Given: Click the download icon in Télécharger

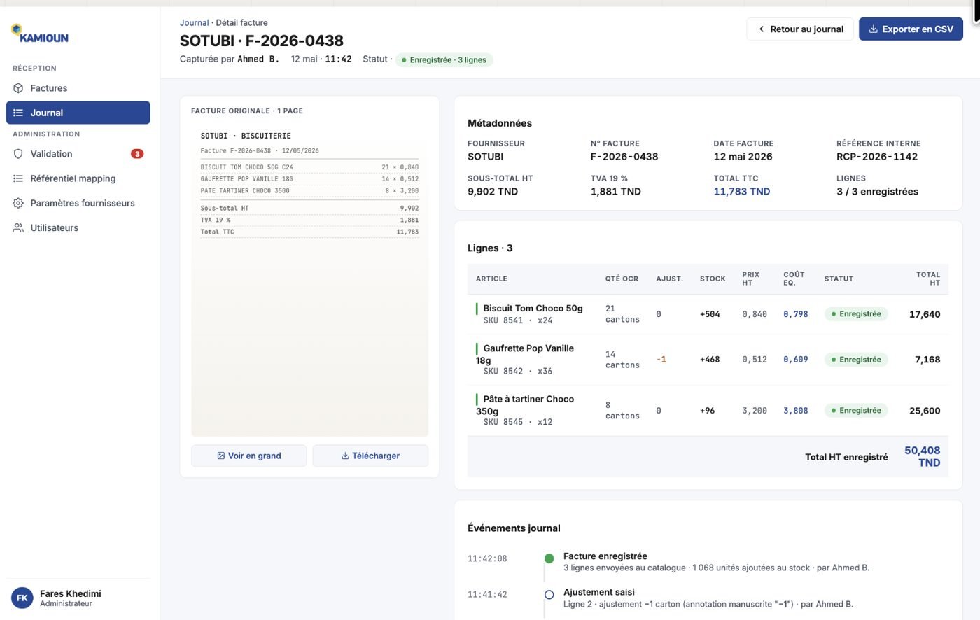Looking at the screenshot, I should point(345,456).
